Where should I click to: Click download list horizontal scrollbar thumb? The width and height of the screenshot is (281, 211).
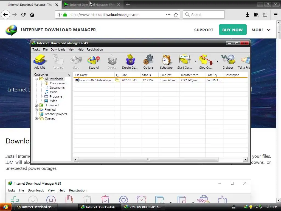148,160
